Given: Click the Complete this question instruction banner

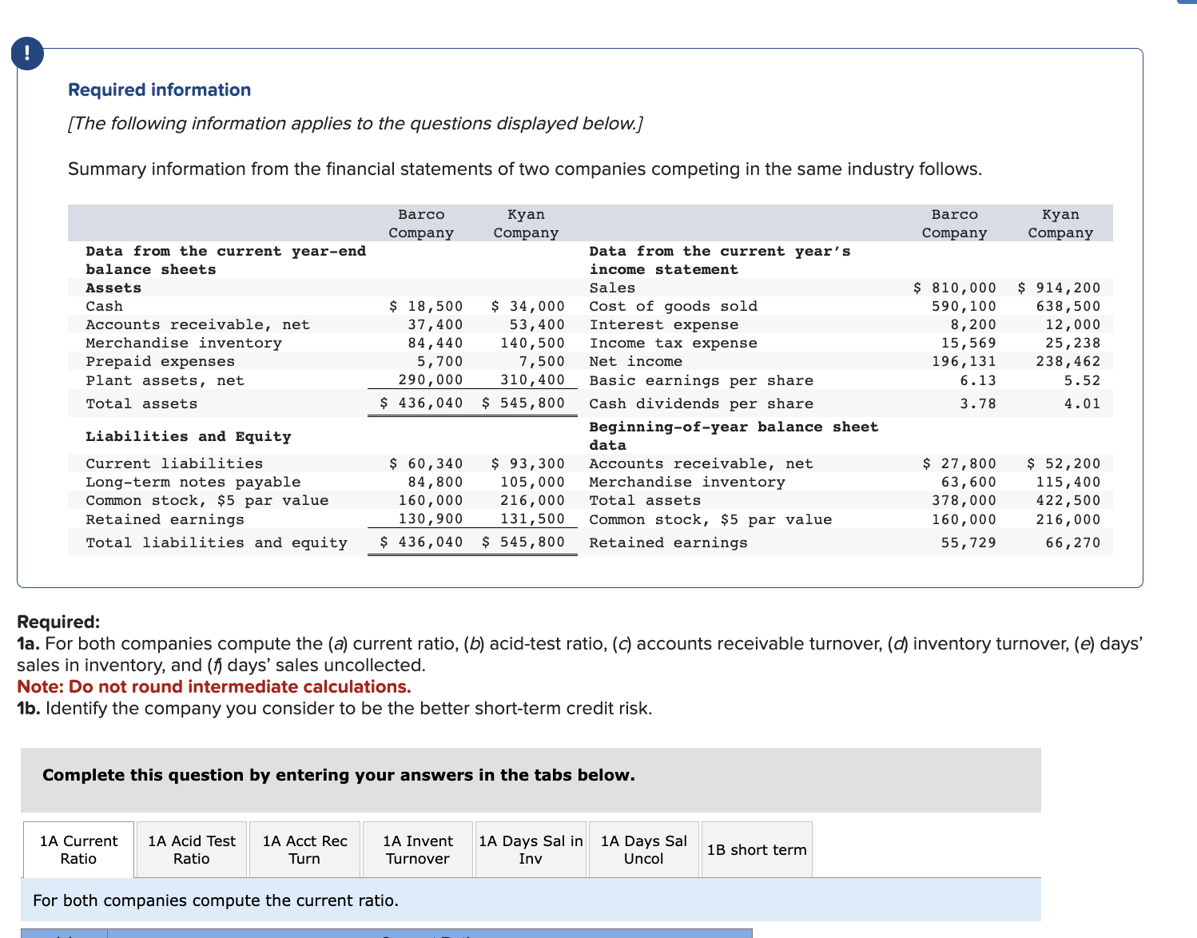Looking at the screenshot, I should tap(339, 775).
